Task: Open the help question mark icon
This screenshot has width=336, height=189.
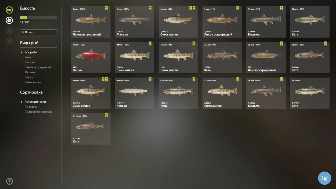Action: tap(9, 181)
